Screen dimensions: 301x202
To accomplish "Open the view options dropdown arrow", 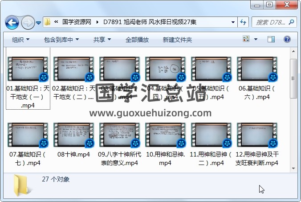I will (x=256, y=39).
